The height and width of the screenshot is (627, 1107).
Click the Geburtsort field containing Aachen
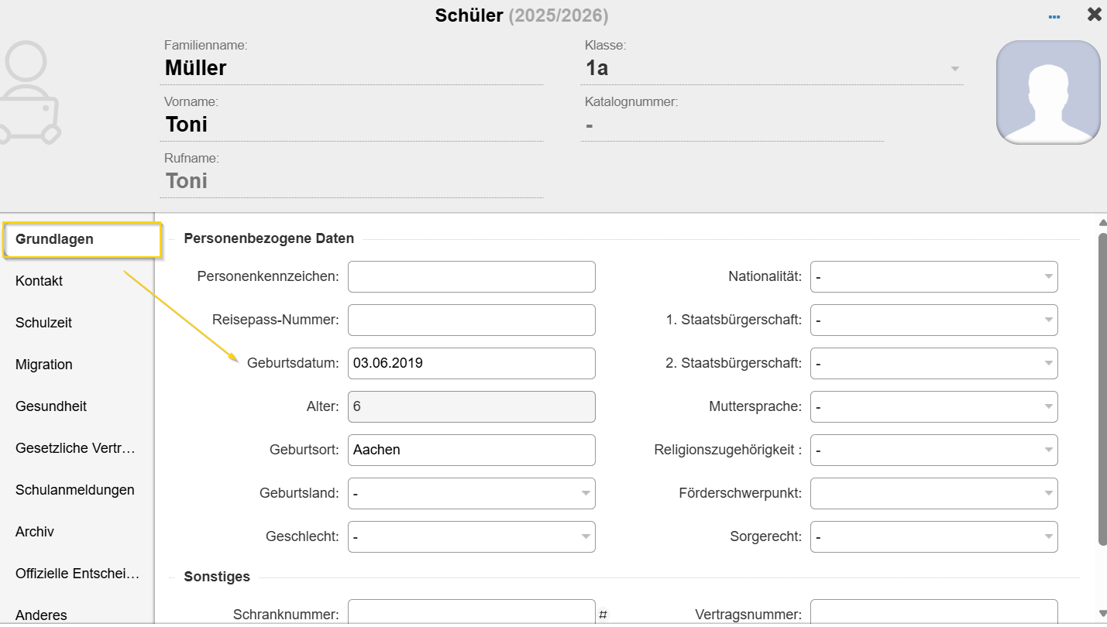tap(471, 451)
